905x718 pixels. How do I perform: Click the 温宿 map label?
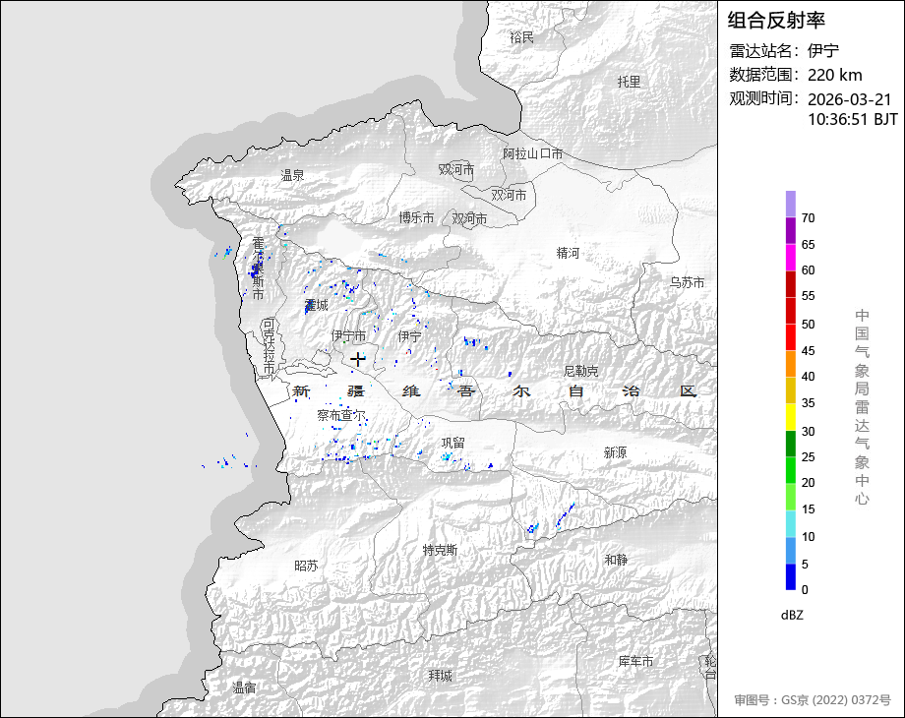point(244,688)
